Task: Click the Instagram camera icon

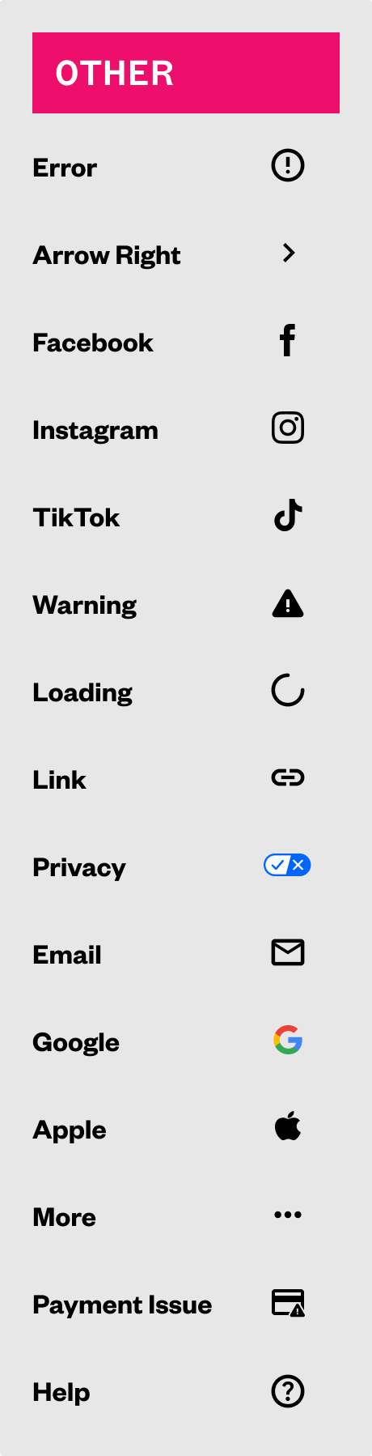Action: [x=288, y=428]
